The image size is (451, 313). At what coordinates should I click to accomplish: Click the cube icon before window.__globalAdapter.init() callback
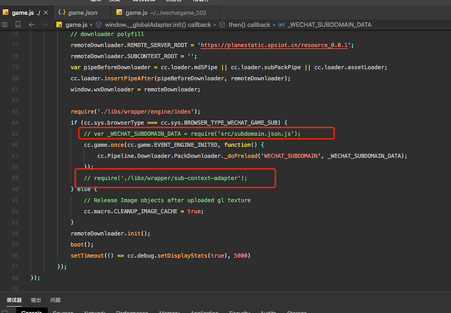pyautogui.click(x=98, y=25)
